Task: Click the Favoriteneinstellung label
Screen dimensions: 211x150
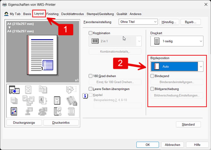Action: (x=97, y=22)
